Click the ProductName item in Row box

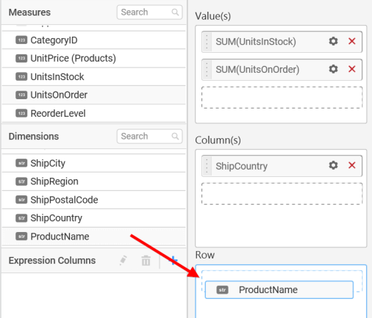tap(279, 290)
